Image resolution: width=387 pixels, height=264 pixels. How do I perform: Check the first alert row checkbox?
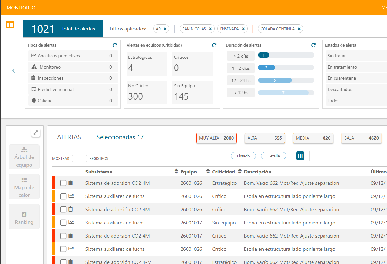[x=63, y=183]
